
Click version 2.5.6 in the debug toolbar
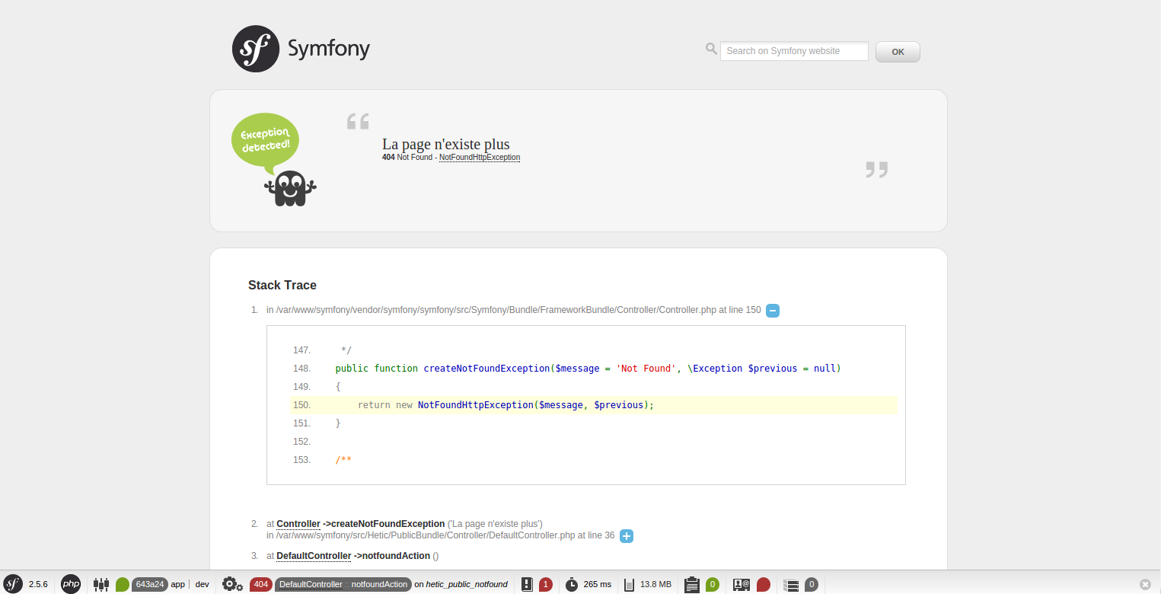38,585
